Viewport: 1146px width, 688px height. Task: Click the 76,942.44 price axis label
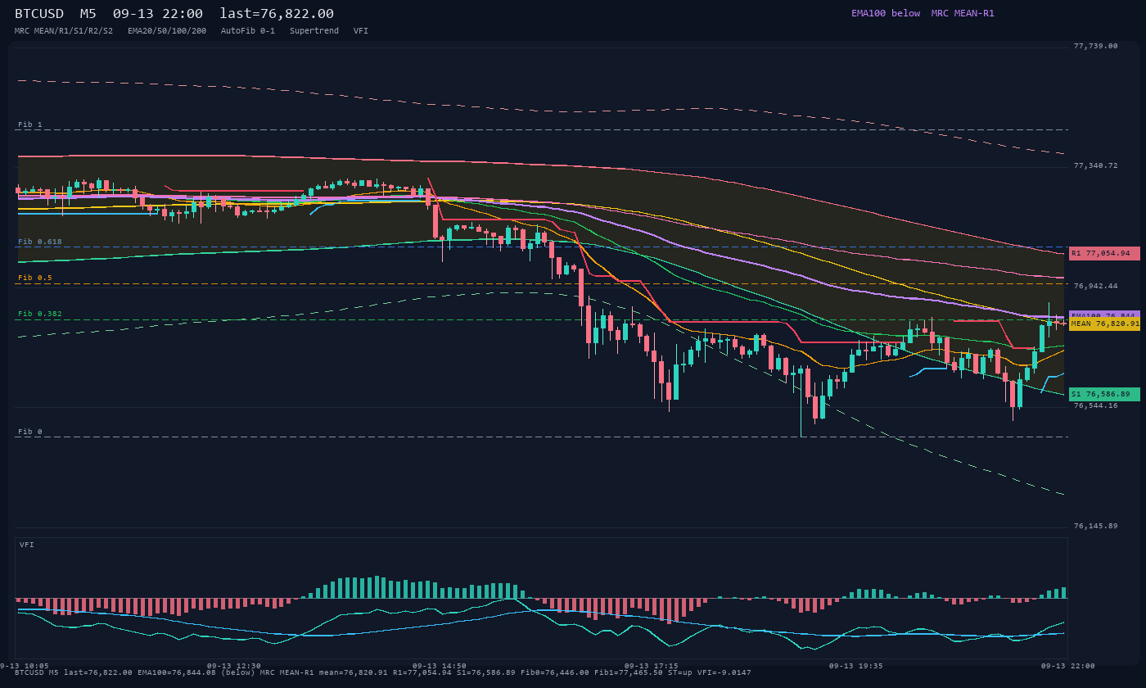(1095, 286)
